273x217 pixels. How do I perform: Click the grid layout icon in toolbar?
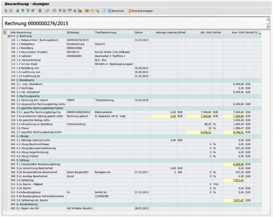coord(87,11)
